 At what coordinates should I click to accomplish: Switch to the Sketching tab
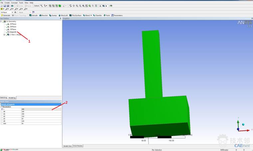pos(4,98)
